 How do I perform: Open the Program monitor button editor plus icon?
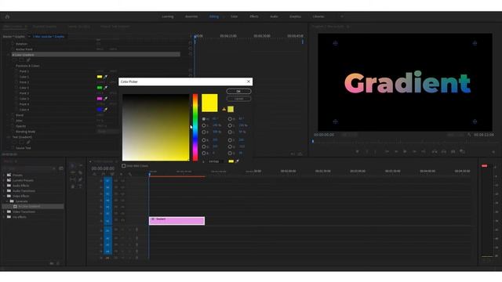tap(493, 152)
